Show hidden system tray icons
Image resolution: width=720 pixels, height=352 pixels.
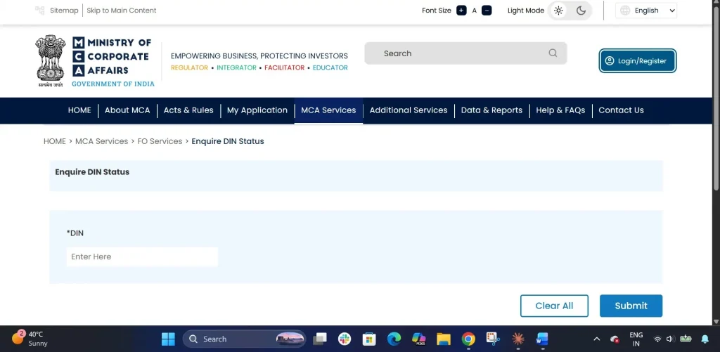pos(596,339)
